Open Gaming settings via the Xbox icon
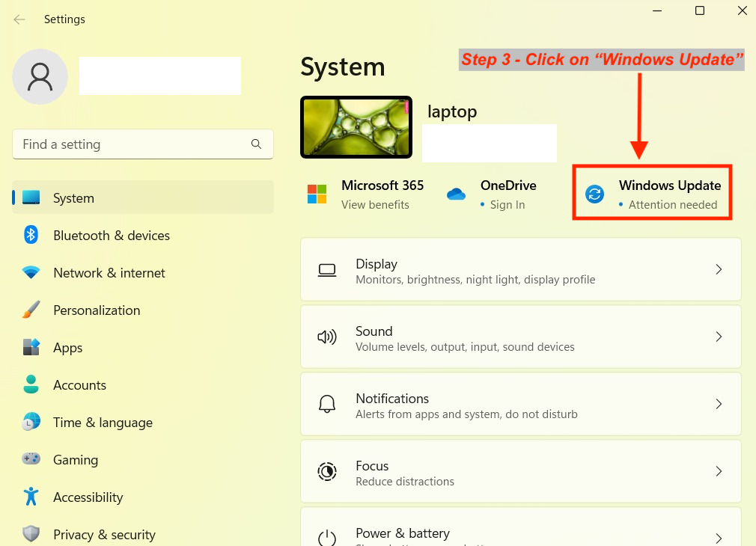The width and height of the screenshot is (756, 546). point(31,459)
